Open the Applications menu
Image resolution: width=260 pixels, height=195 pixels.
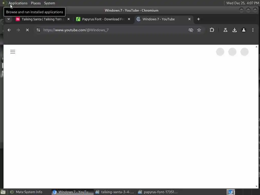click(18, 3)
